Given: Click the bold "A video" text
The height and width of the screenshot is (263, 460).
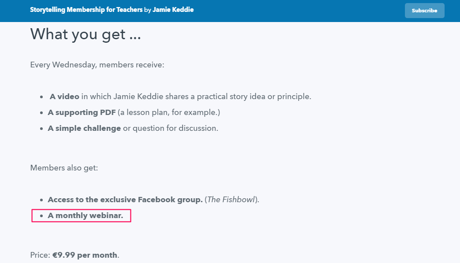Looking at the screenshot, I should click(x=64, y=96).
